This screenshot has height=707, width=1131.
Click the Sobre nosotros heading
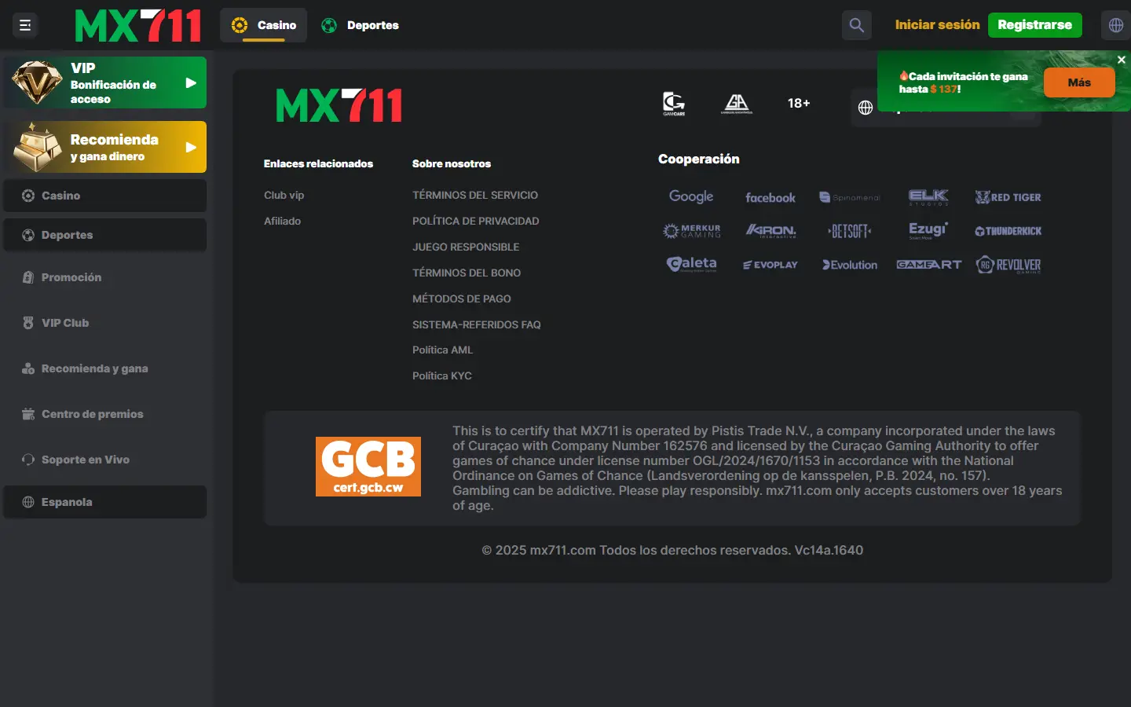coord(452,163)
